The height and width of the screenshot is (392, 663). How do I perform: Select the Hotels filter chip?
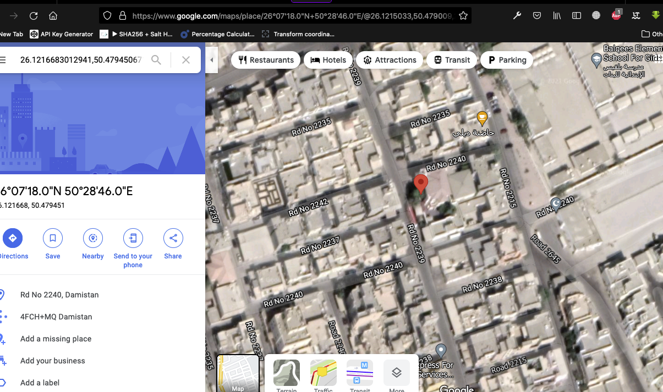[328, 60]
